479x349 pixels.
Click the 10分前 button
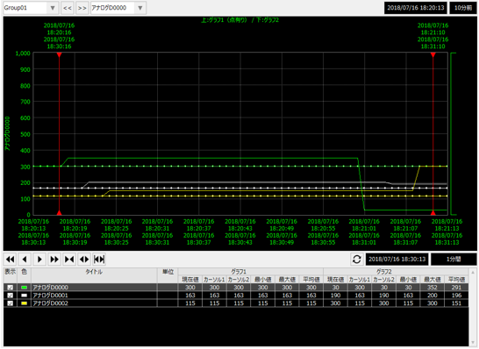click(463, 8)
